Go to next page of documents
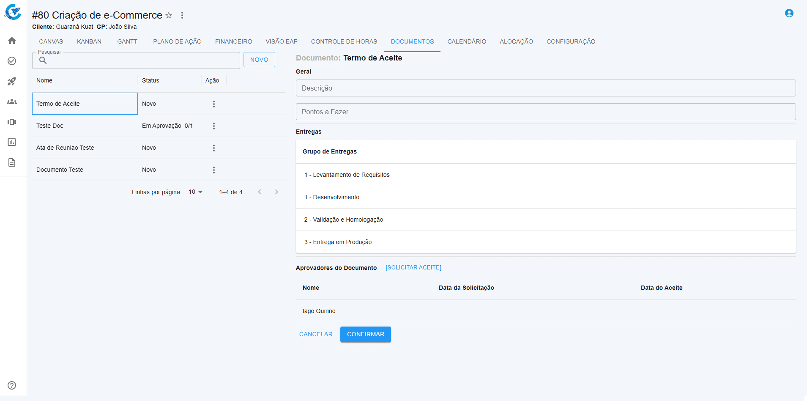Viewport: 807px width, 401px height. tap(276, 192)
